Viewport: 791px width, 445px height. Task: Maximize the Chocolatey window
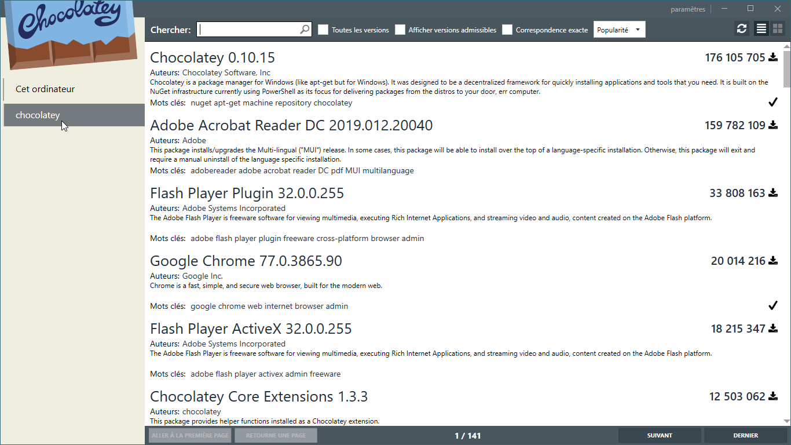click(x=750, y=9)
